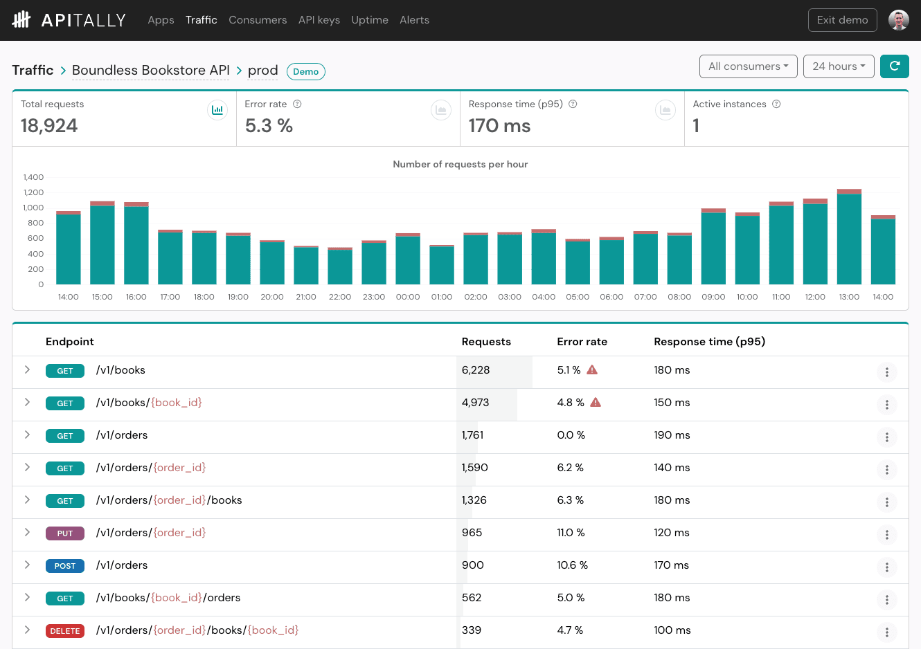
Task: Click the refresh data icon
Action: point(895,66)
